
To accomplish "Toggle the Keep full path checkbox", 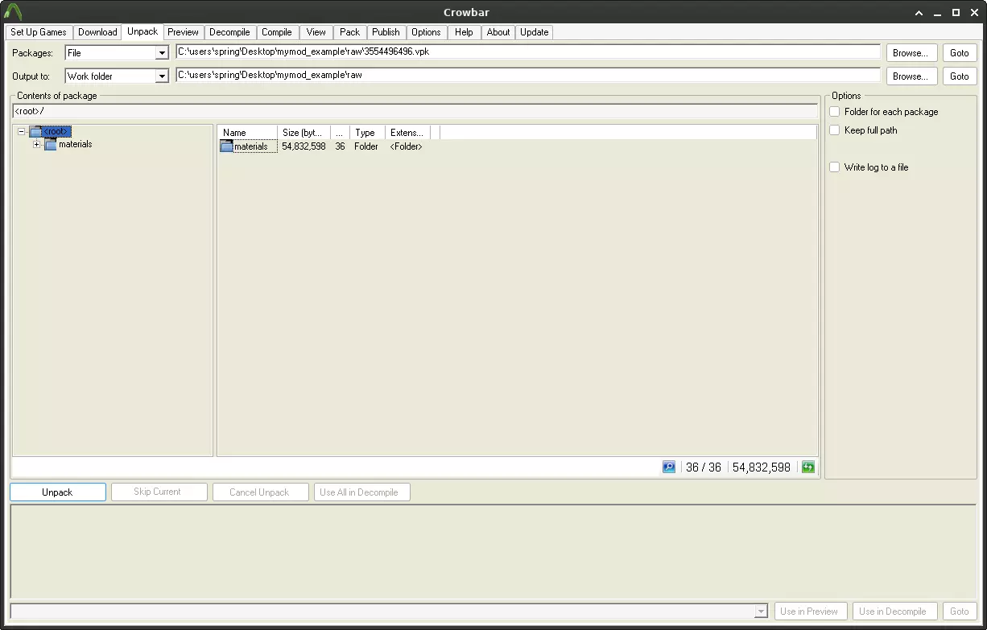I will pos(835,130).
